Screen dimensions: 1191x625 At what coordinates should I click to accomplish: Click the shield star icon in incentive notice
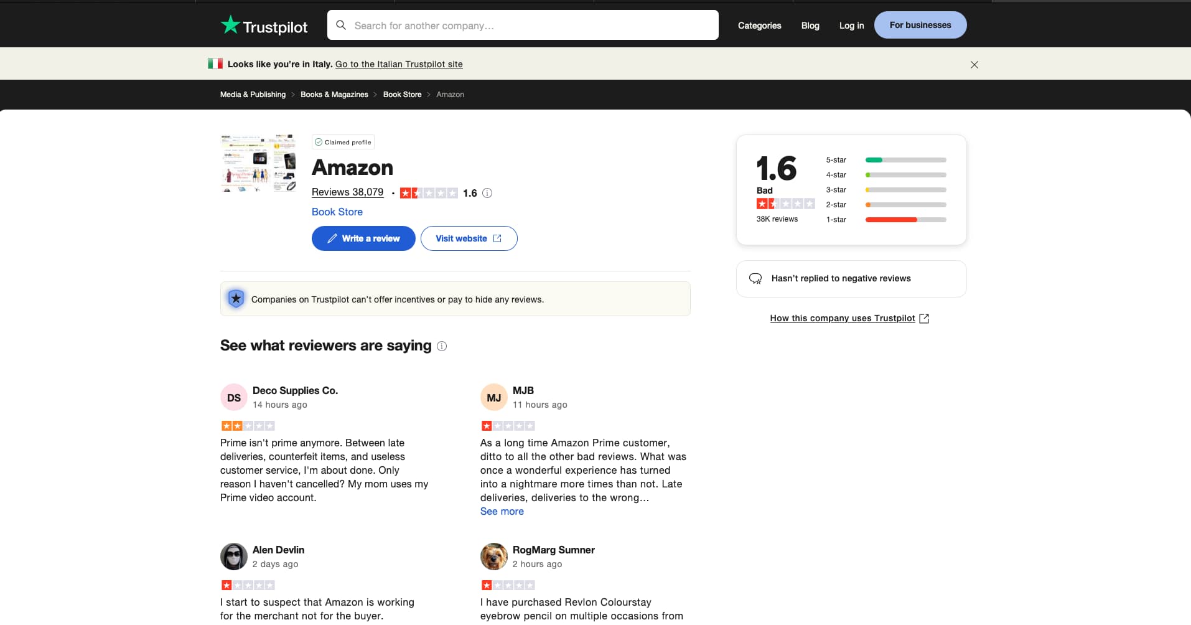click(236, 299)
